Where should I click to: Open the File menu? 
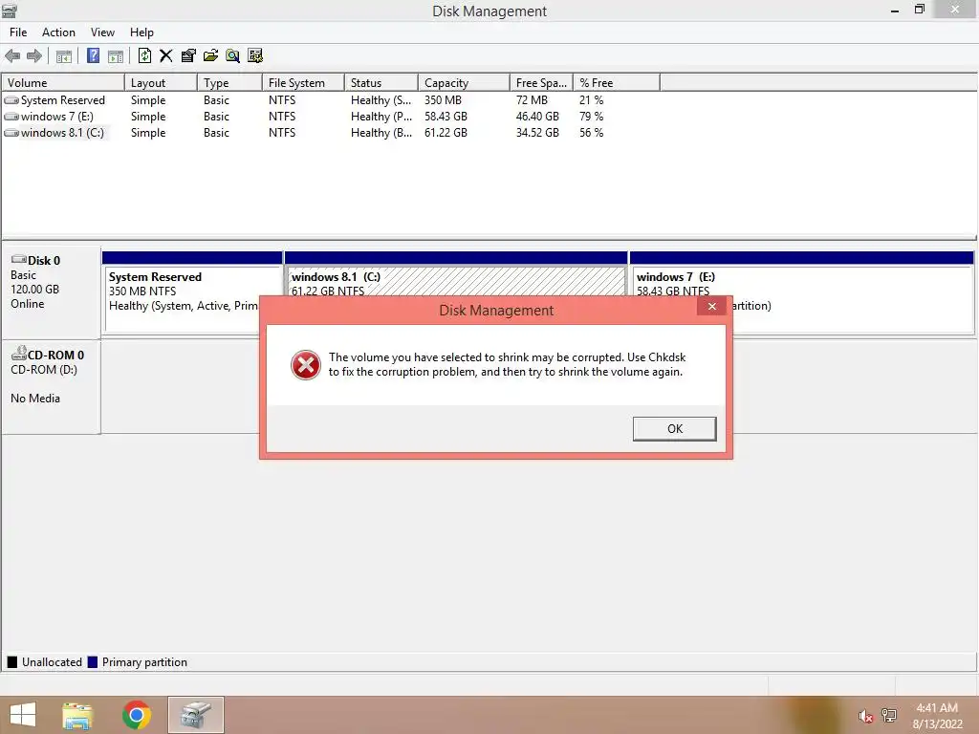(18, 32)
